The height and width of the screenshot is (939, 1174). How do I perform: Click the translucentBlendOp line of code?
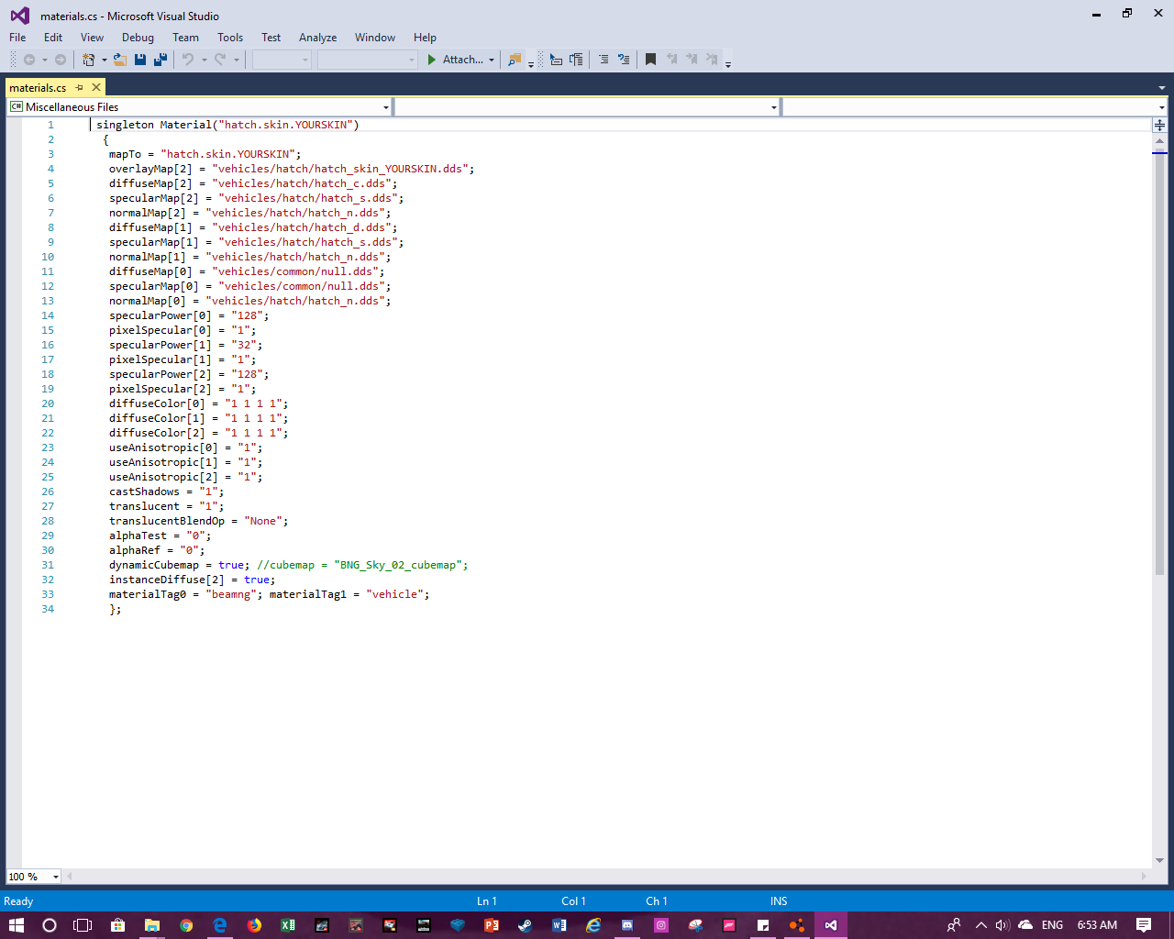pos(198,521)
